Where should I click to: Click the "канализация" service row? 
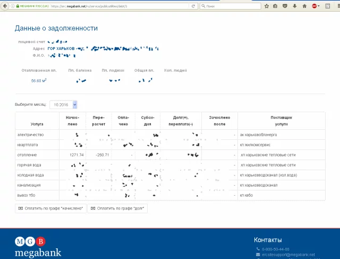[170, 185]
